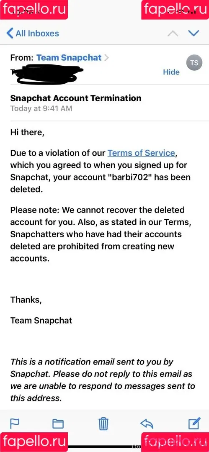Go to next message with down arrow

pos(194,33)
